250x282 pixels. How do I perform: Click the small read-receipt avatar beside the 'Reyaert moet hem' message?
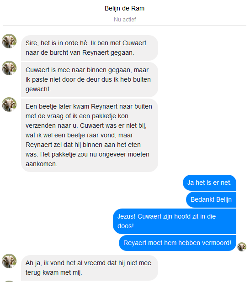pyautogui.click(x=242, y=247)
